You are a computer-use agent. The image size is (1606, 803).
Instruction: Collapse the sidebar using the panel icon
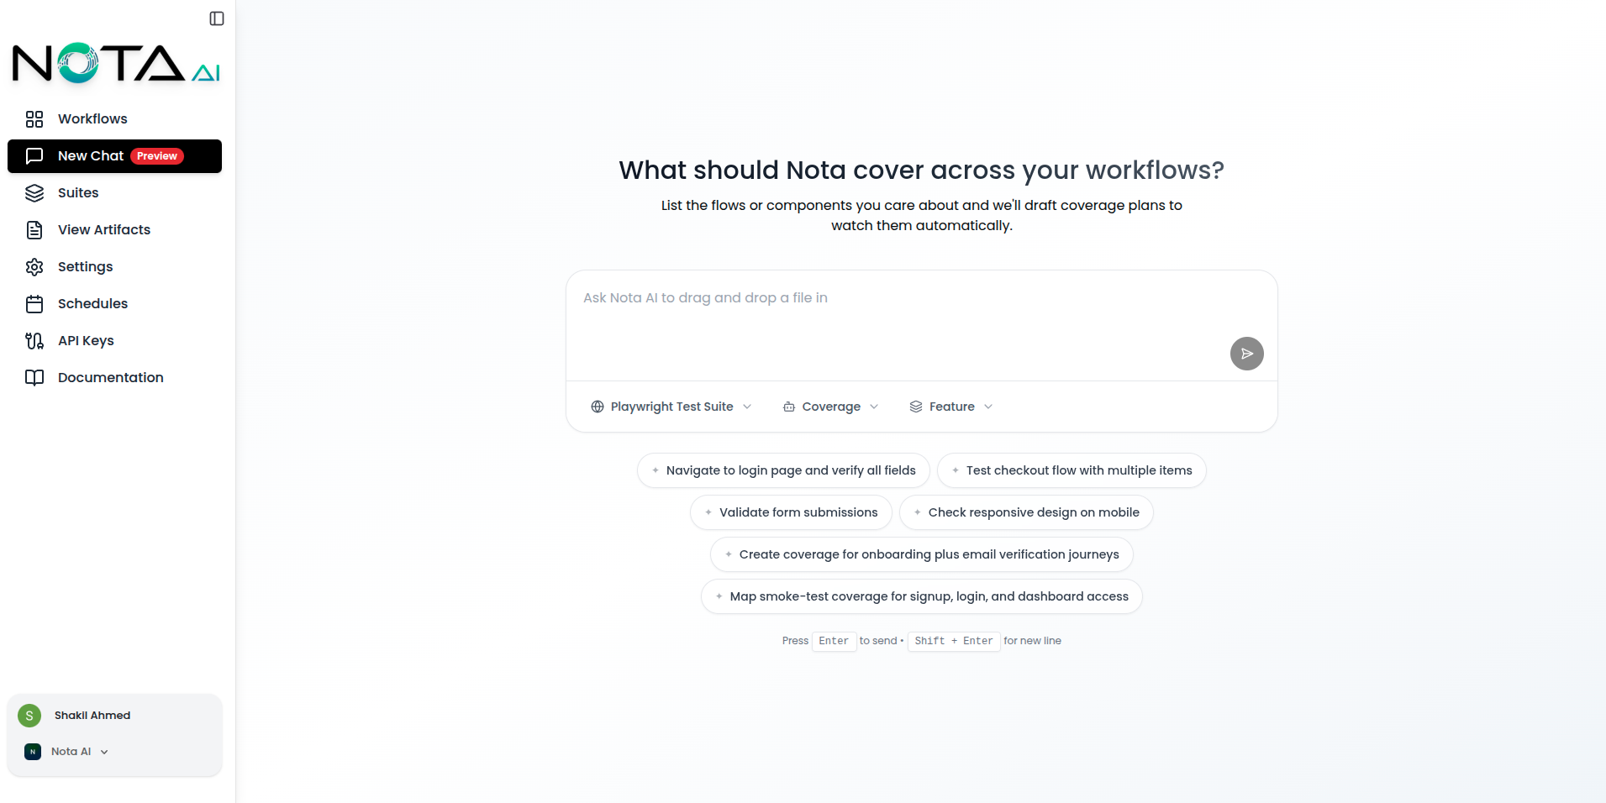click(216, 18)
